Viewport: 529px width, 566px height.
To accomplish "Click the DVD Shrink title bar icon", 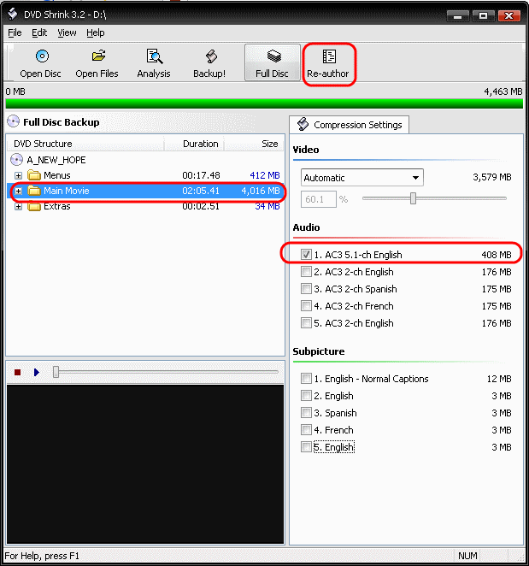I will (x=13, y=14).
